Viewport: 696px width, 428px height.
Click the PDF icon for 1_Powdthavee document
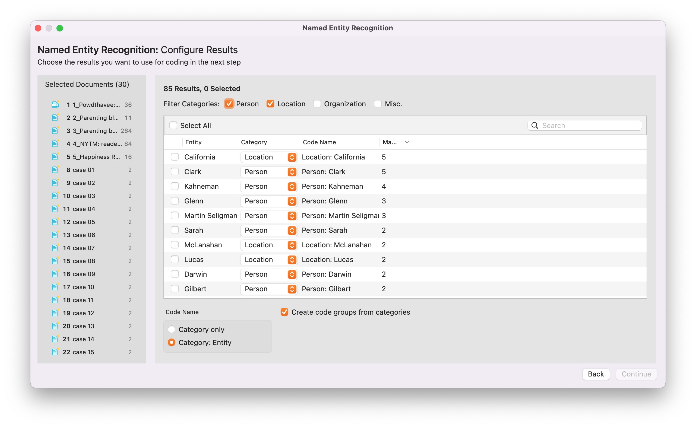(55, 105)
